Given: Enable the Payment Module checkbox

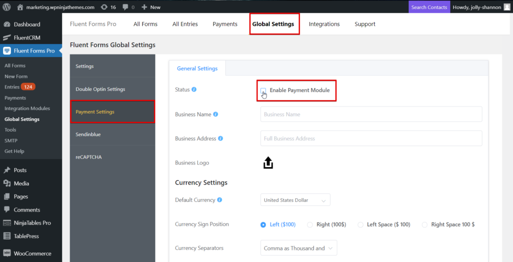Looking at the screenshot, I should 264,90.
